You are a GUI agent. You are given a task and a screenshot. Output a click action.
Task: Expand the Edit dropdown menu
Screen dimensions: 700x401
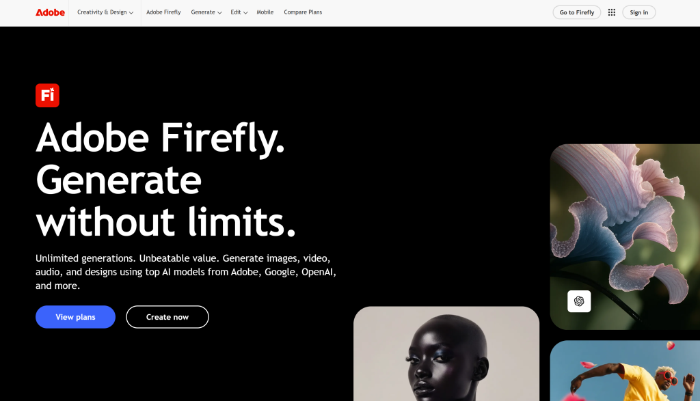239,12
